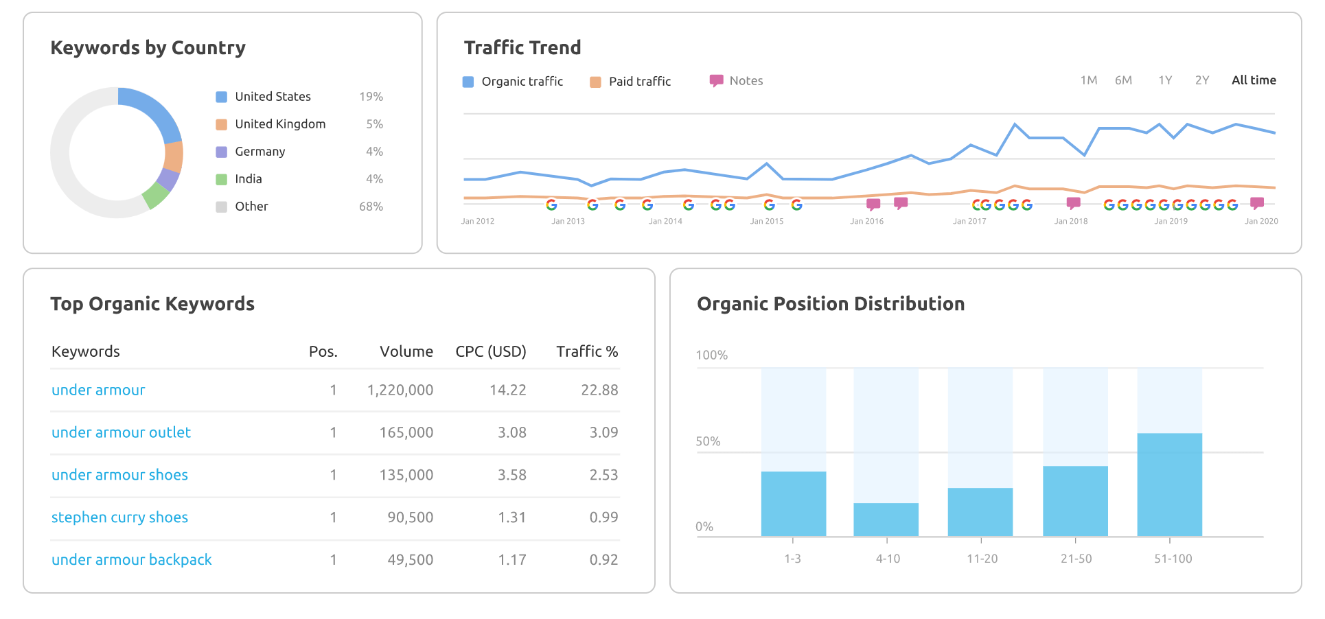Screen dimensions: 1325x619
Task: Click the green India color swatch
Action: click(221, 179)
